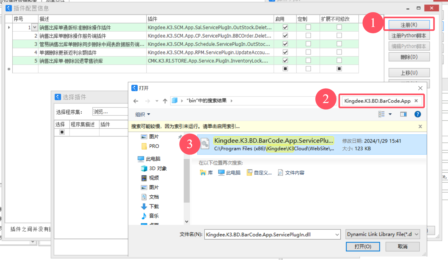Expand view options dropdown arrow
This screenshot has width=448, height=260.
tap(390, 114)
